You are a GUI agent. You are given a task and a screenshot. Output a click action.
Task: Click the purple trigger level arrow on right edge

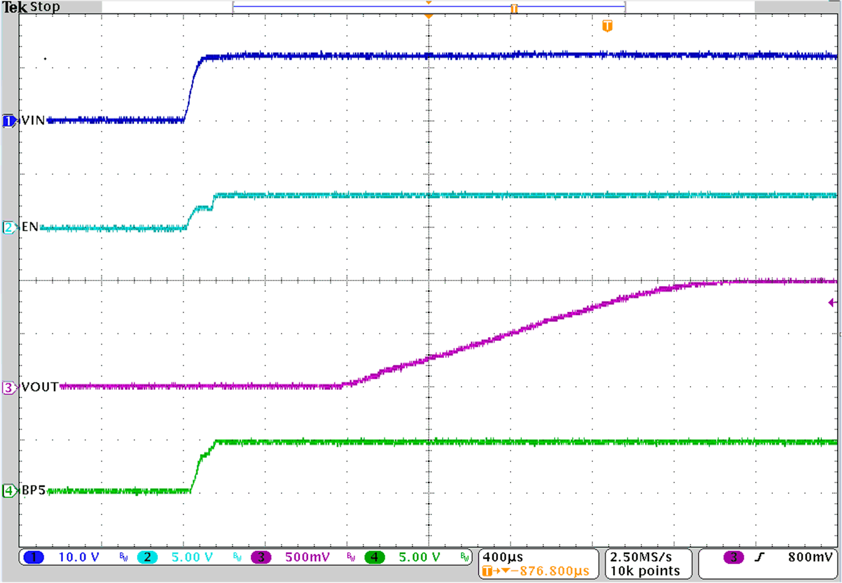click(x=832, y=303)
